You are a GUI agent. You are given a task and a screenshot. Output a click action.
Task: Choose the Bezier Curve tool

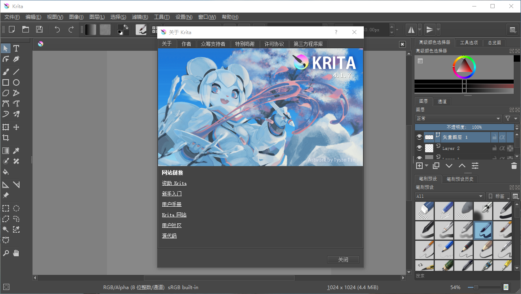pos(6,104)
